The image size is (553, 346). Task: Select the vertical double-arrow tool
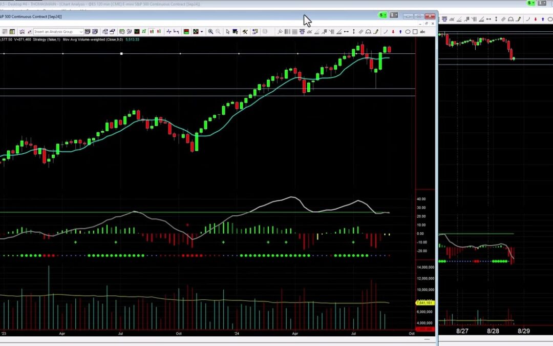click(x=354, y=32)
